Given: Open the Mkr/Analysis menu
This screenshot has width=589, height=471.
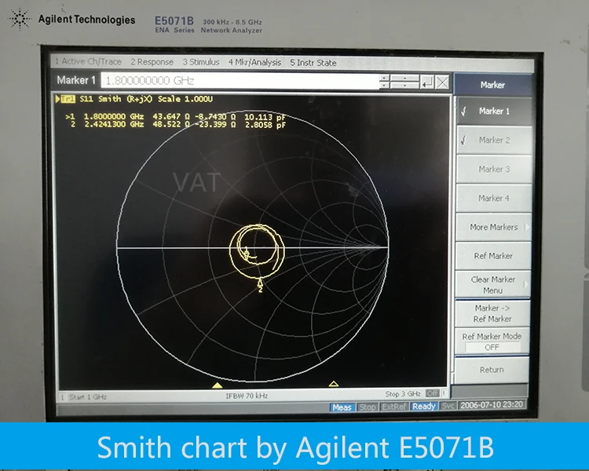Looking at the screenshot, I should pos(254,62).
